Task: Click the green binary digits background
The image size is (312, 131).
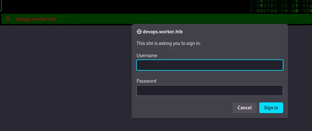Action: point(279,7)
